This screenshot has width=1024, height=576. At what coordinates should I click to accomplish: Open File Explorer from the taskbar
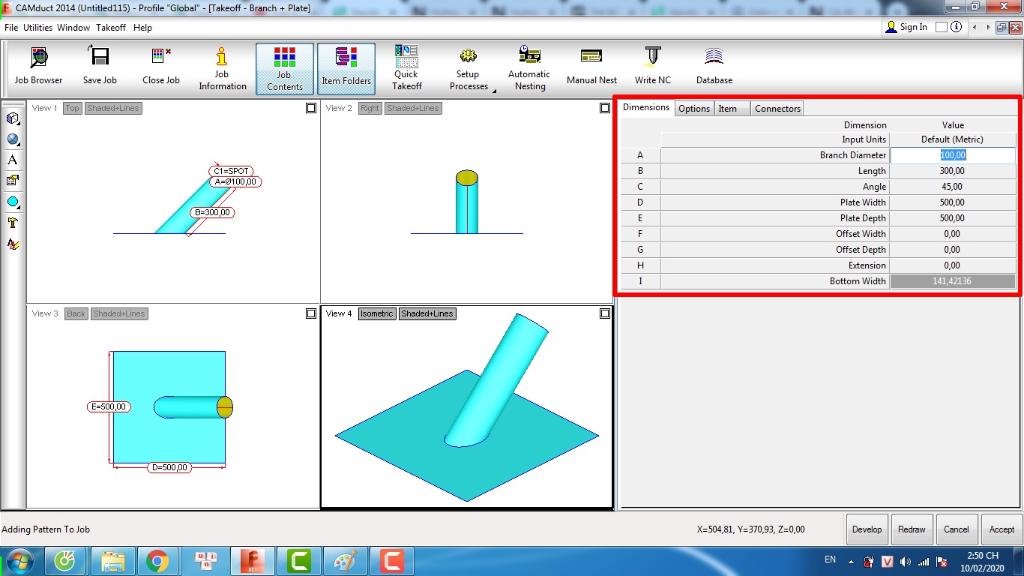(x=112, y=561)
